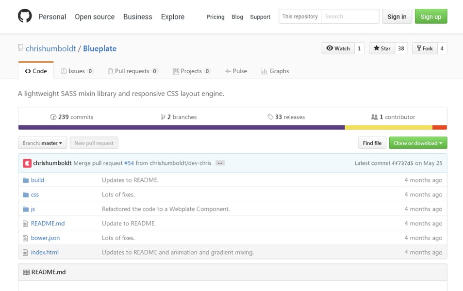Click the css folder icon
Screen dimensions: 463x291
pyautogui.click(x=26, y=195)
